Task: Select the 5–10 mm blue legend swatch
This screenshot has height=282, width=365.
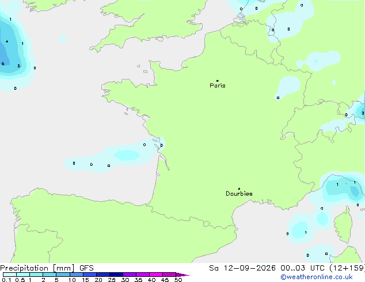Action: point(63,275)
